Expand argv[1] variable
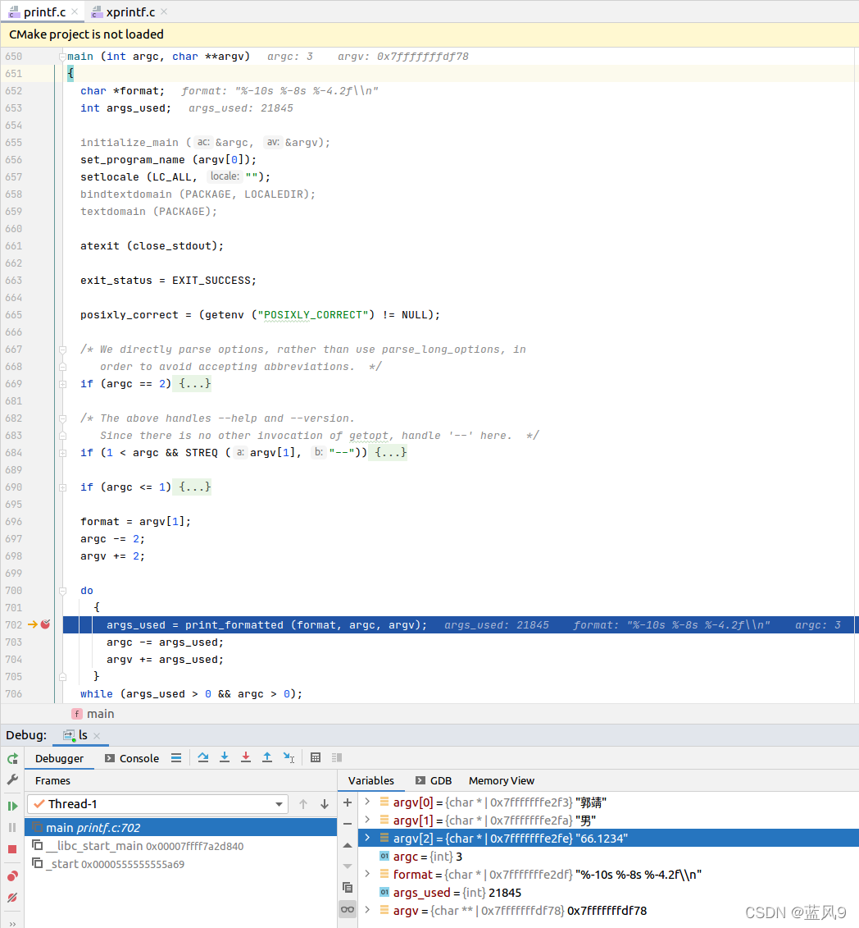 pos(367,820)
